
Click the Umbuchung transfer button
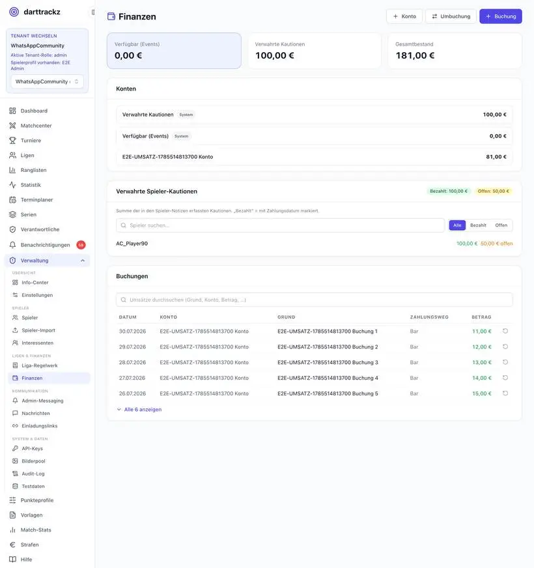tap(451, 16)
